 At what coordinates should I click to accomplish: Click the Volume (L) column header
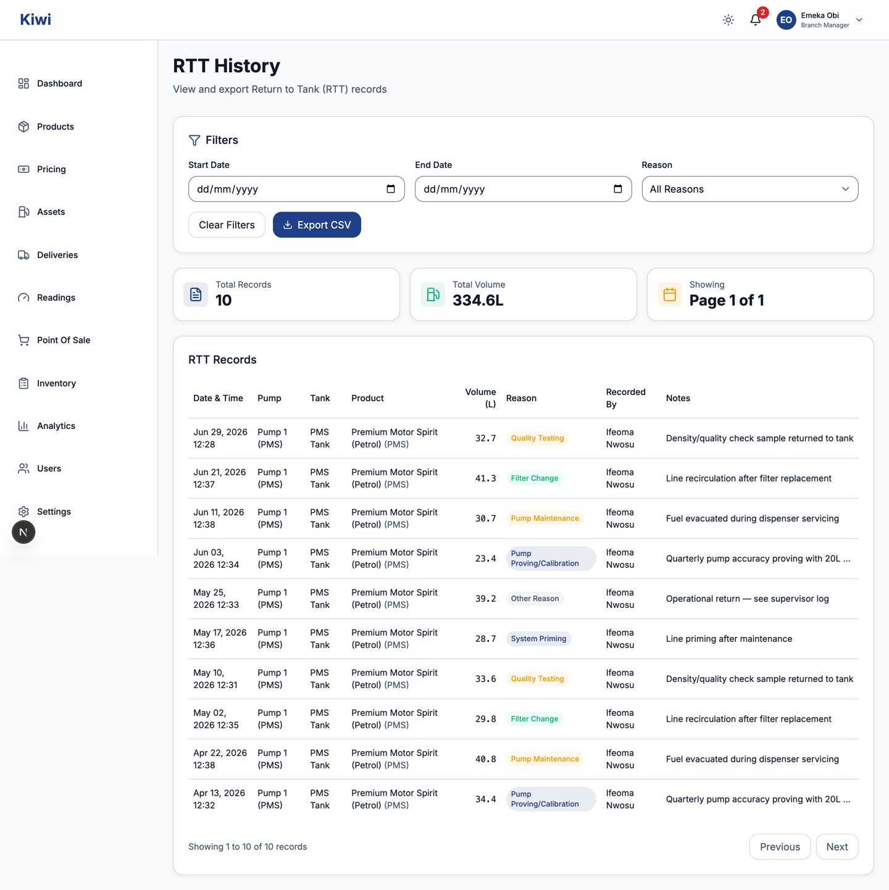point(480,398)
